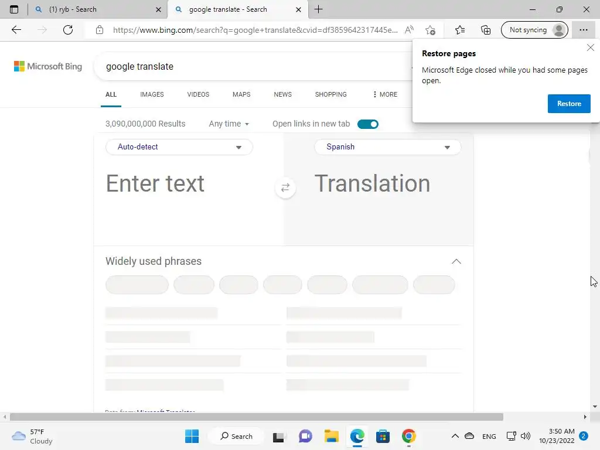
Task: Click the vertical scrollbar down arrow
Action: click(595, 407)
